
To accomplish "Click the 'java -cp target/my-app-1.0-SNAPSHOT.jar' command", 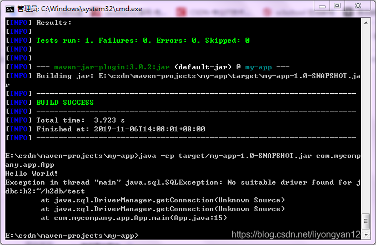I will pos(225,156).
